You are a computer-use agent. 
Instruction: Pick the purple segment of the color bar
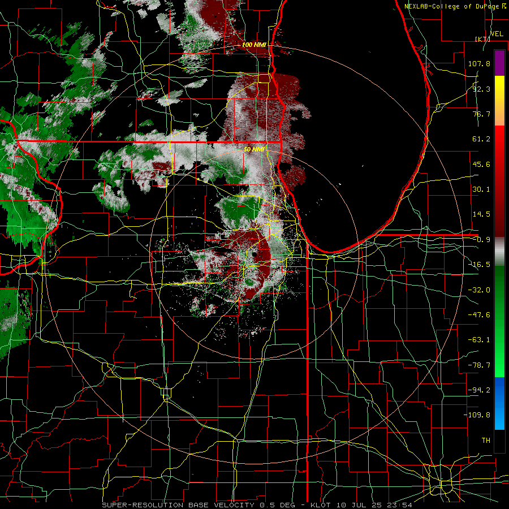click(499, 63)
